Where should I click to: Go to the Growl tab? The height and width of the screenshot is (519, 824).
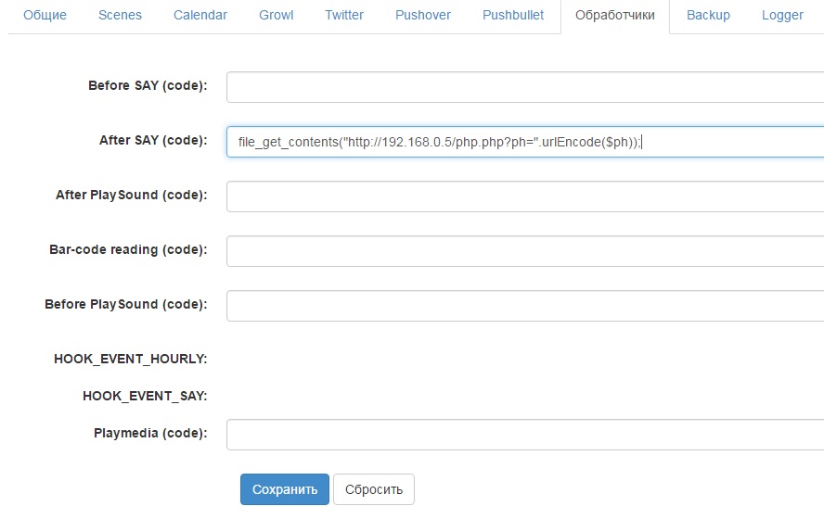(277, 16)
